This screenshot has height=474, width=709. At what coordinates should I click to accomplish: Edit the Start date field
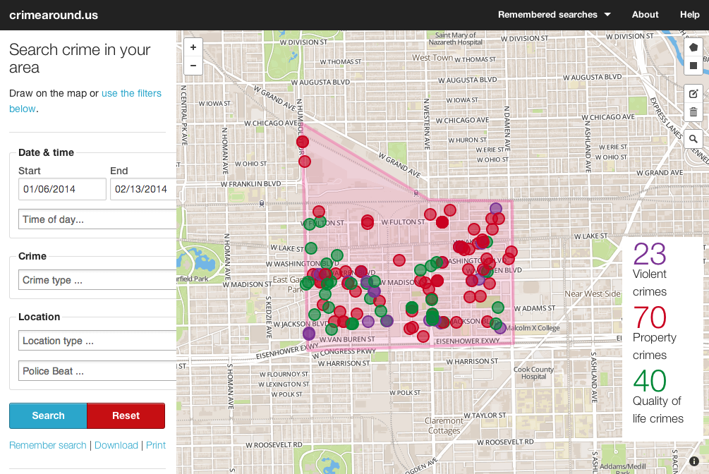pyautogui.click(x=62, y=189)
